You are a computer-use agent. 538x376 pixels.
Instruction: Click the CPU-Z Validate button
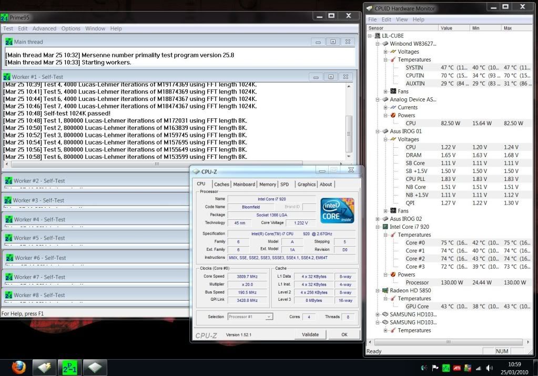click(x=310, y=334)
